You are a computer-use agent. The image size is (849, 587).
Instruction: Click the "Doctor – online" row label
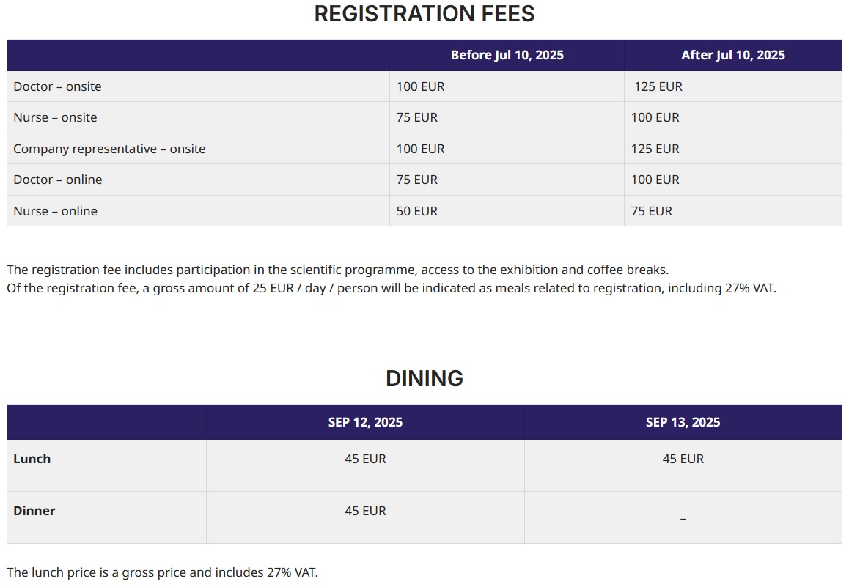[57, 180]
